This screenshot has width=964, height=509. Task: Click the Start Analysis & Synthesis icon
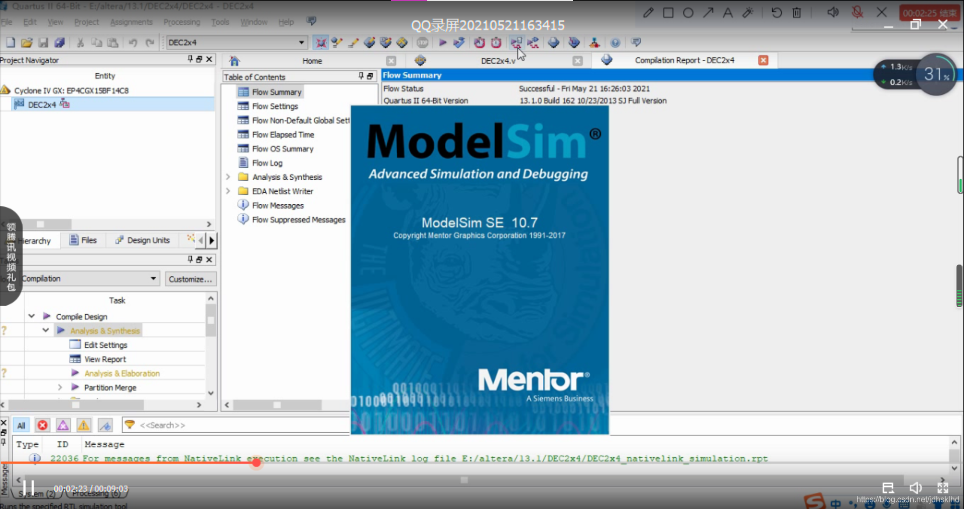click(459, 43)
